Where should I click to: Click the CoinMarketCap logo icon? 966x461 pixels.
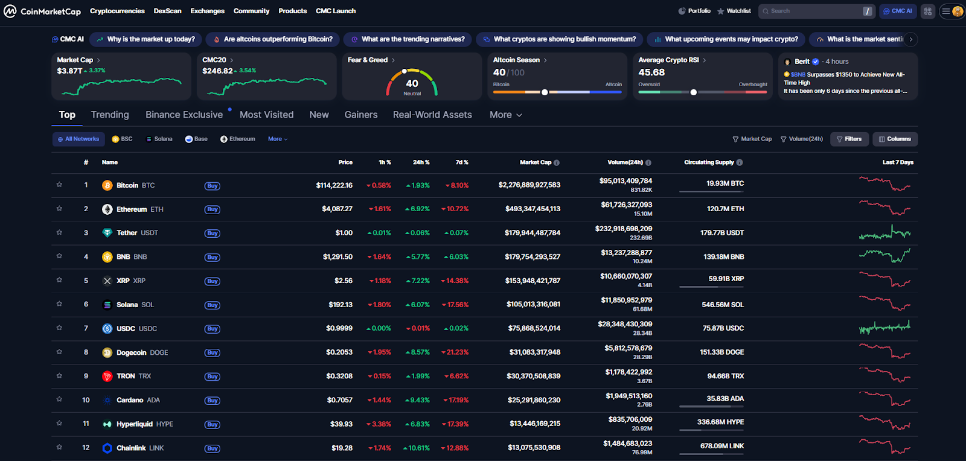click(10, 11)
